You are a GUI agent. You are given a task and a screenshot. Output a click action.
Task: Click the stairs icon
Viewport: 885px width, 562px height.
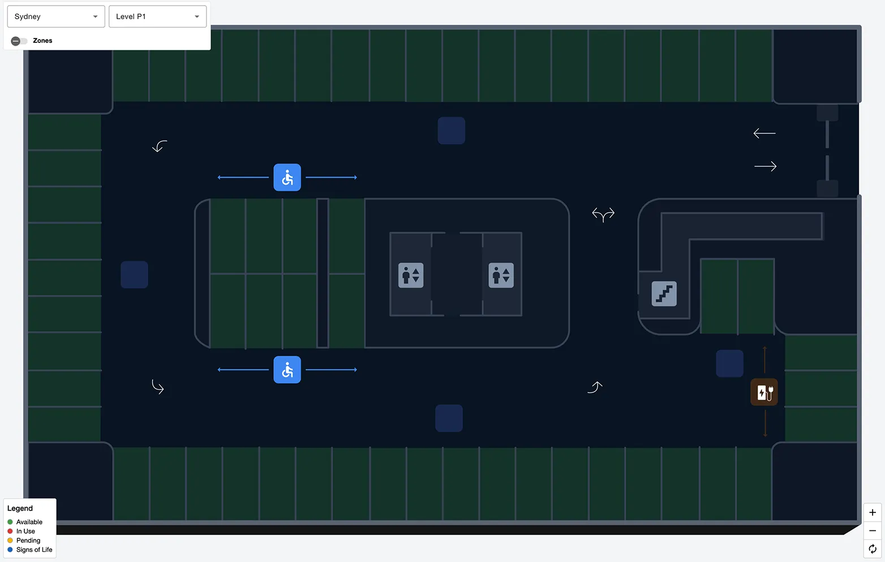[664, 293]
